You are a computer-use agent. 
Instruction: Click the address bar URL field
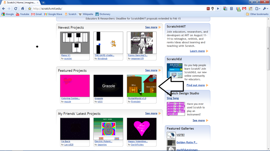point(119,9)
